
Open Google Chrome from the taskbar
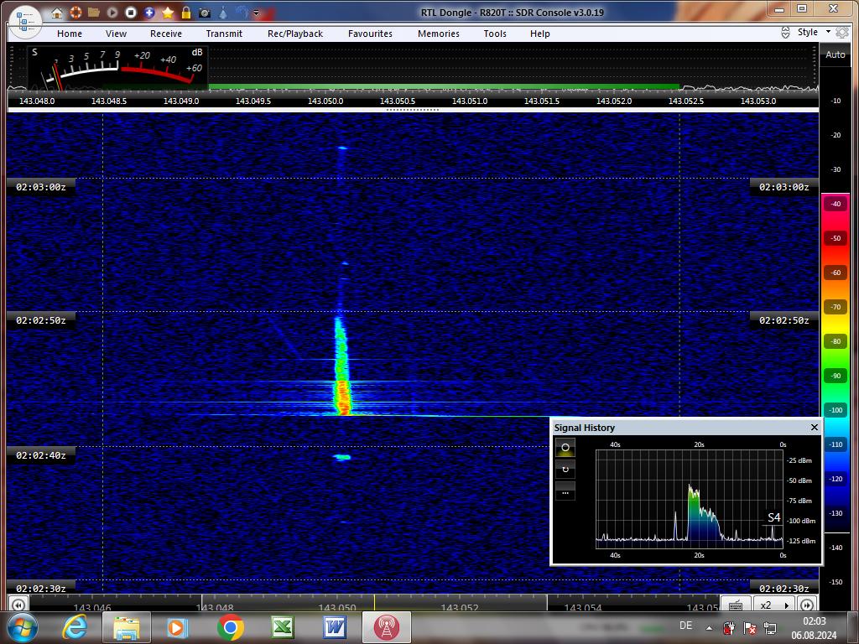tap(230, 627)
